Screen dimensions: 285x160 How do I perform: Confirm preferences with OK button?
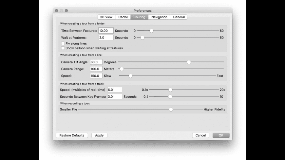point(221,135)
